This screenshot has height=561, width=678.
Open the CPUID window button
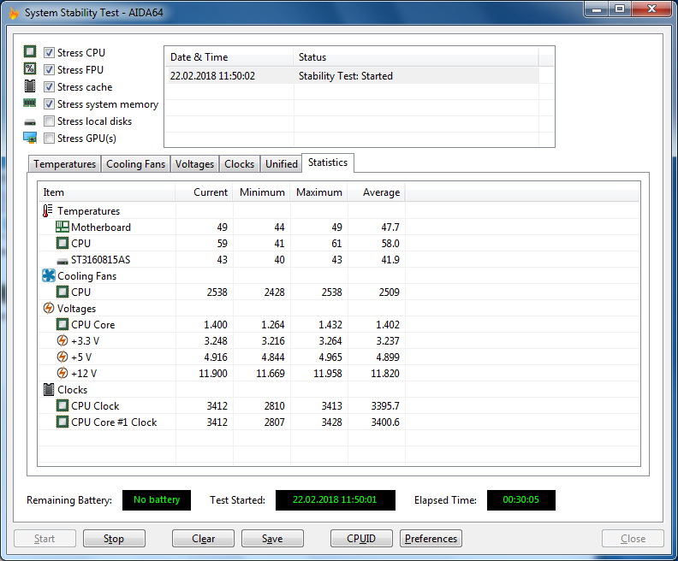(x=362, y=539)
